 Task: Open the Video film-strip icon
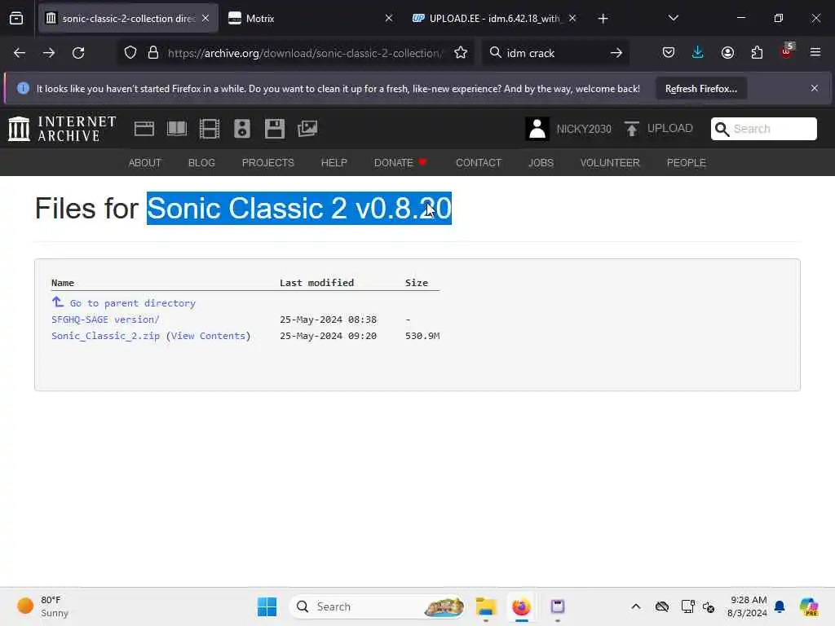pyautogui.click(x=210, y=129)
